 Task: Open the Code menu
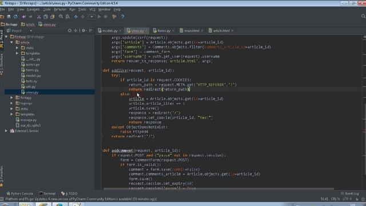coord(47,10)
